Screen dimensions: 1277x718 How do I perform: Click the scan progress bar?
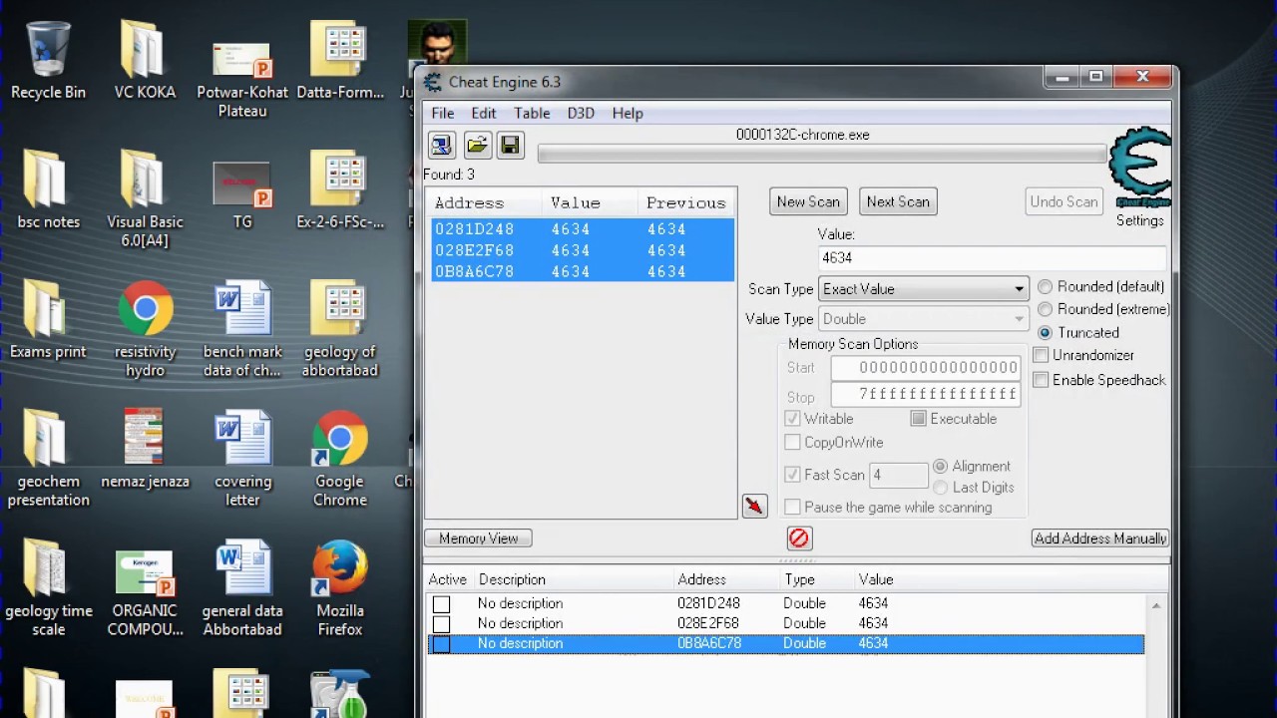point(822,154)
